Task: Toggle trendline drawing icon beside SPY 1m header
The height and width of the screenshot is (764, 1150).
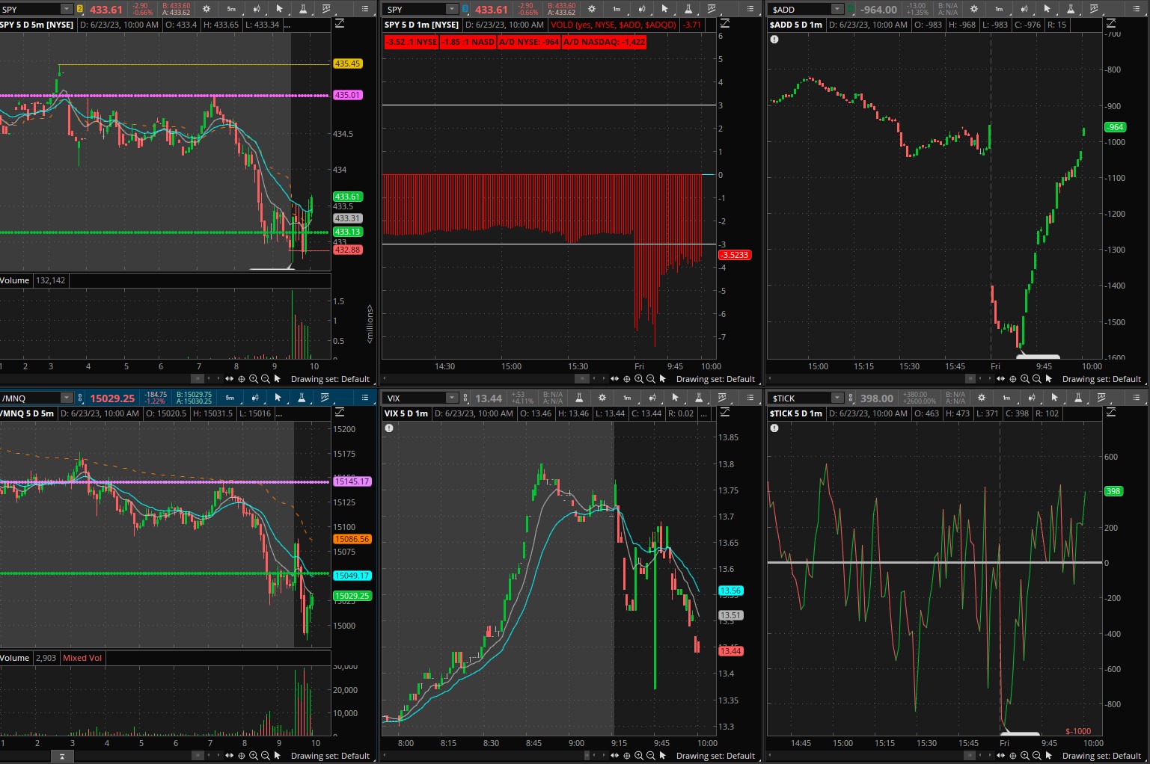Action: pyautogui.click(x=724, y=24)
